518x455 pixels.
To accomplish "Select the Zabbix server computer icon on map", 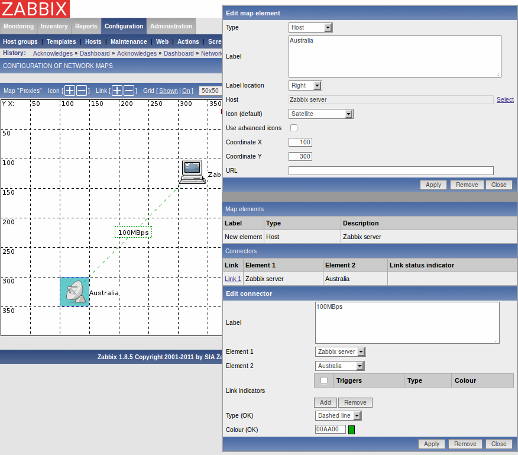I will point(193,172).
